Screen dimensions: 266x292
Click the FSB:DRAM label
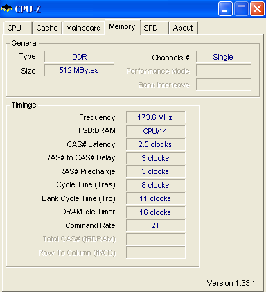[97, 130]
